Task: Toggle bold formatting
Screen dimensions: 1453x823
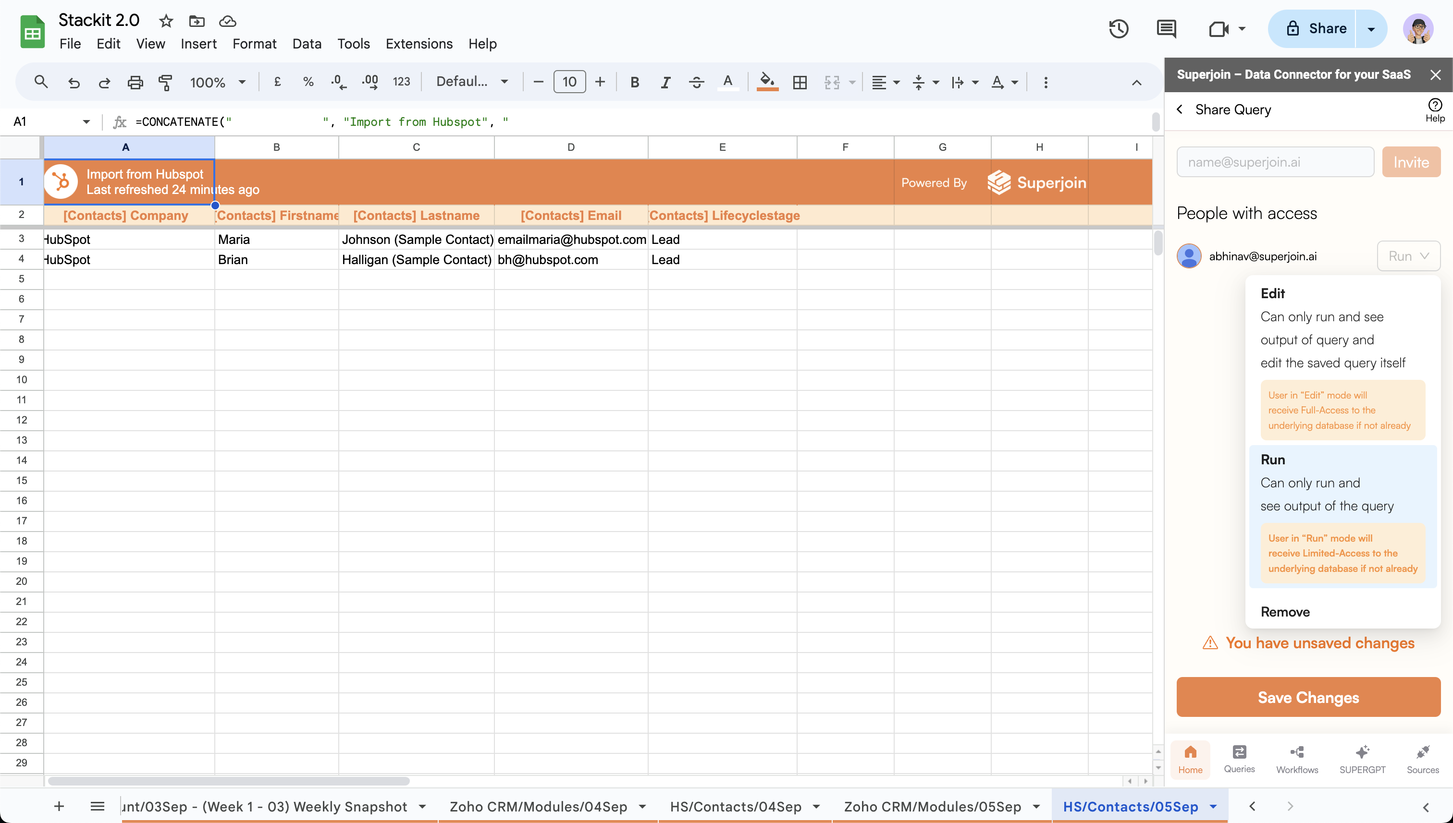Action: point(635,83)
